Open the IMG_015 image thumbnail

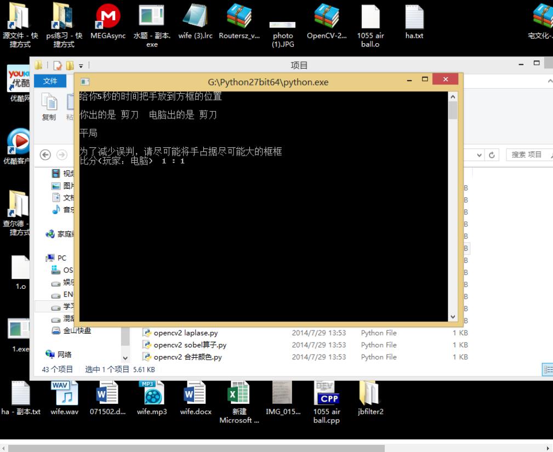[x=283, y=398]
